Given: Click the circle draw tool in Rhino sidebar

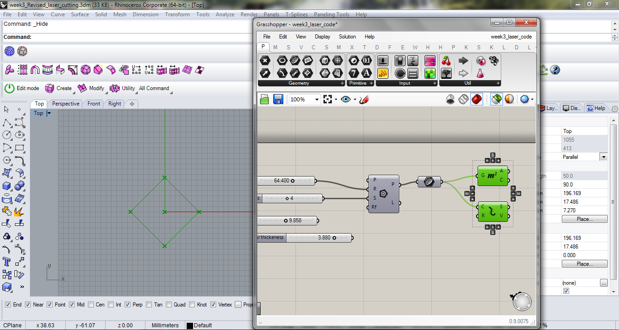Looking at the screenshot, I should coord(7,134).
